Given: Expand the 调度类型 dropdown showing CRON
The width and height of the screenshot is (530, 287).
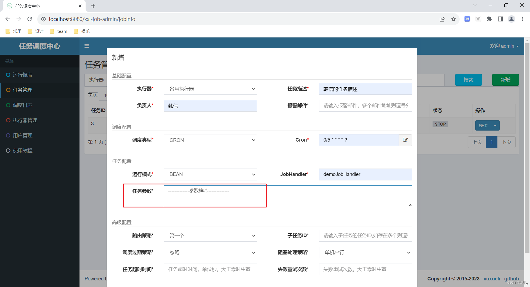Looking at the screenshot, I should pyautogui.click(x=210, y=140).
